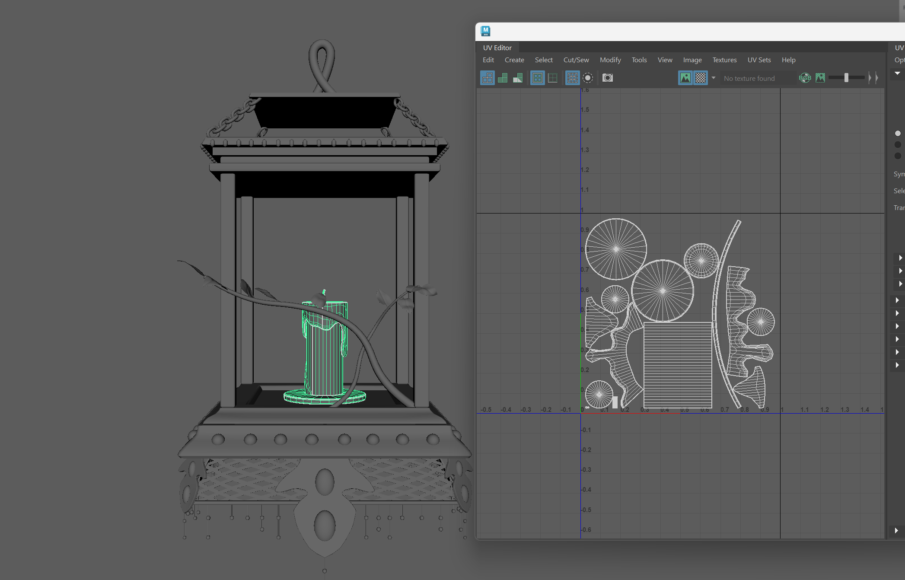This screenshot has height=580, width=905.
Task: Open the UV Toolkit top dropdown arrow
Action: pyautogui.click(x=897, y=73)
